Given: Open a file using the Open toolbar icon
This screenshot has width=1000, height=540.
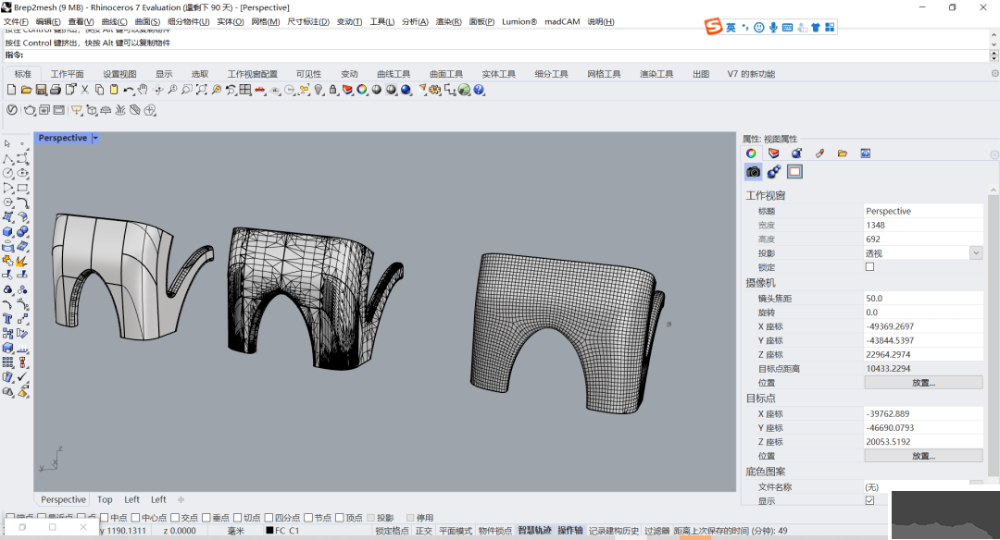Looking at the screenshot, I should (27, 90).
